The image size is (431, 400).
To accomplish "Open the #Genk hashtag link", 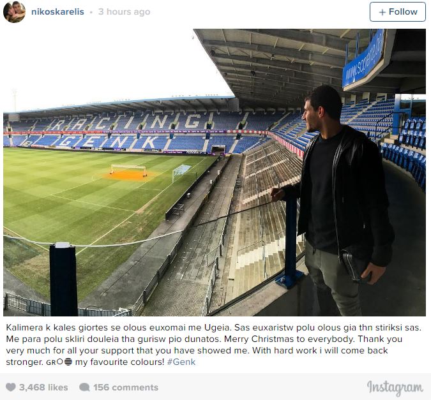I will tap(181, 362).
